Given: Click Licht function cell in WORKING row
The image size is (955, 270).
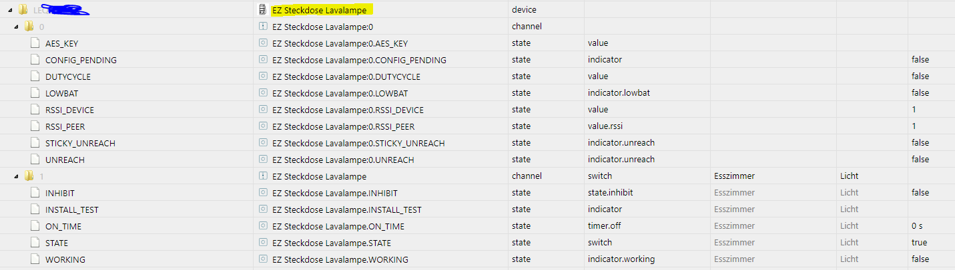Looking at the screenshot, I should tap(849, 259).
